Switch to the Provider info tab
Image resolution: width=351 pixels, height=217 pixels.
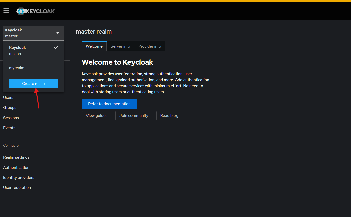150,46
